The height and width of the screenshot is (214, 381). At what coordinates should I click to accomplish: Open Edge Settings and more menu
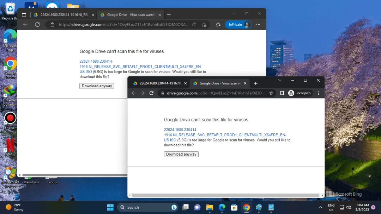point(258,25)
